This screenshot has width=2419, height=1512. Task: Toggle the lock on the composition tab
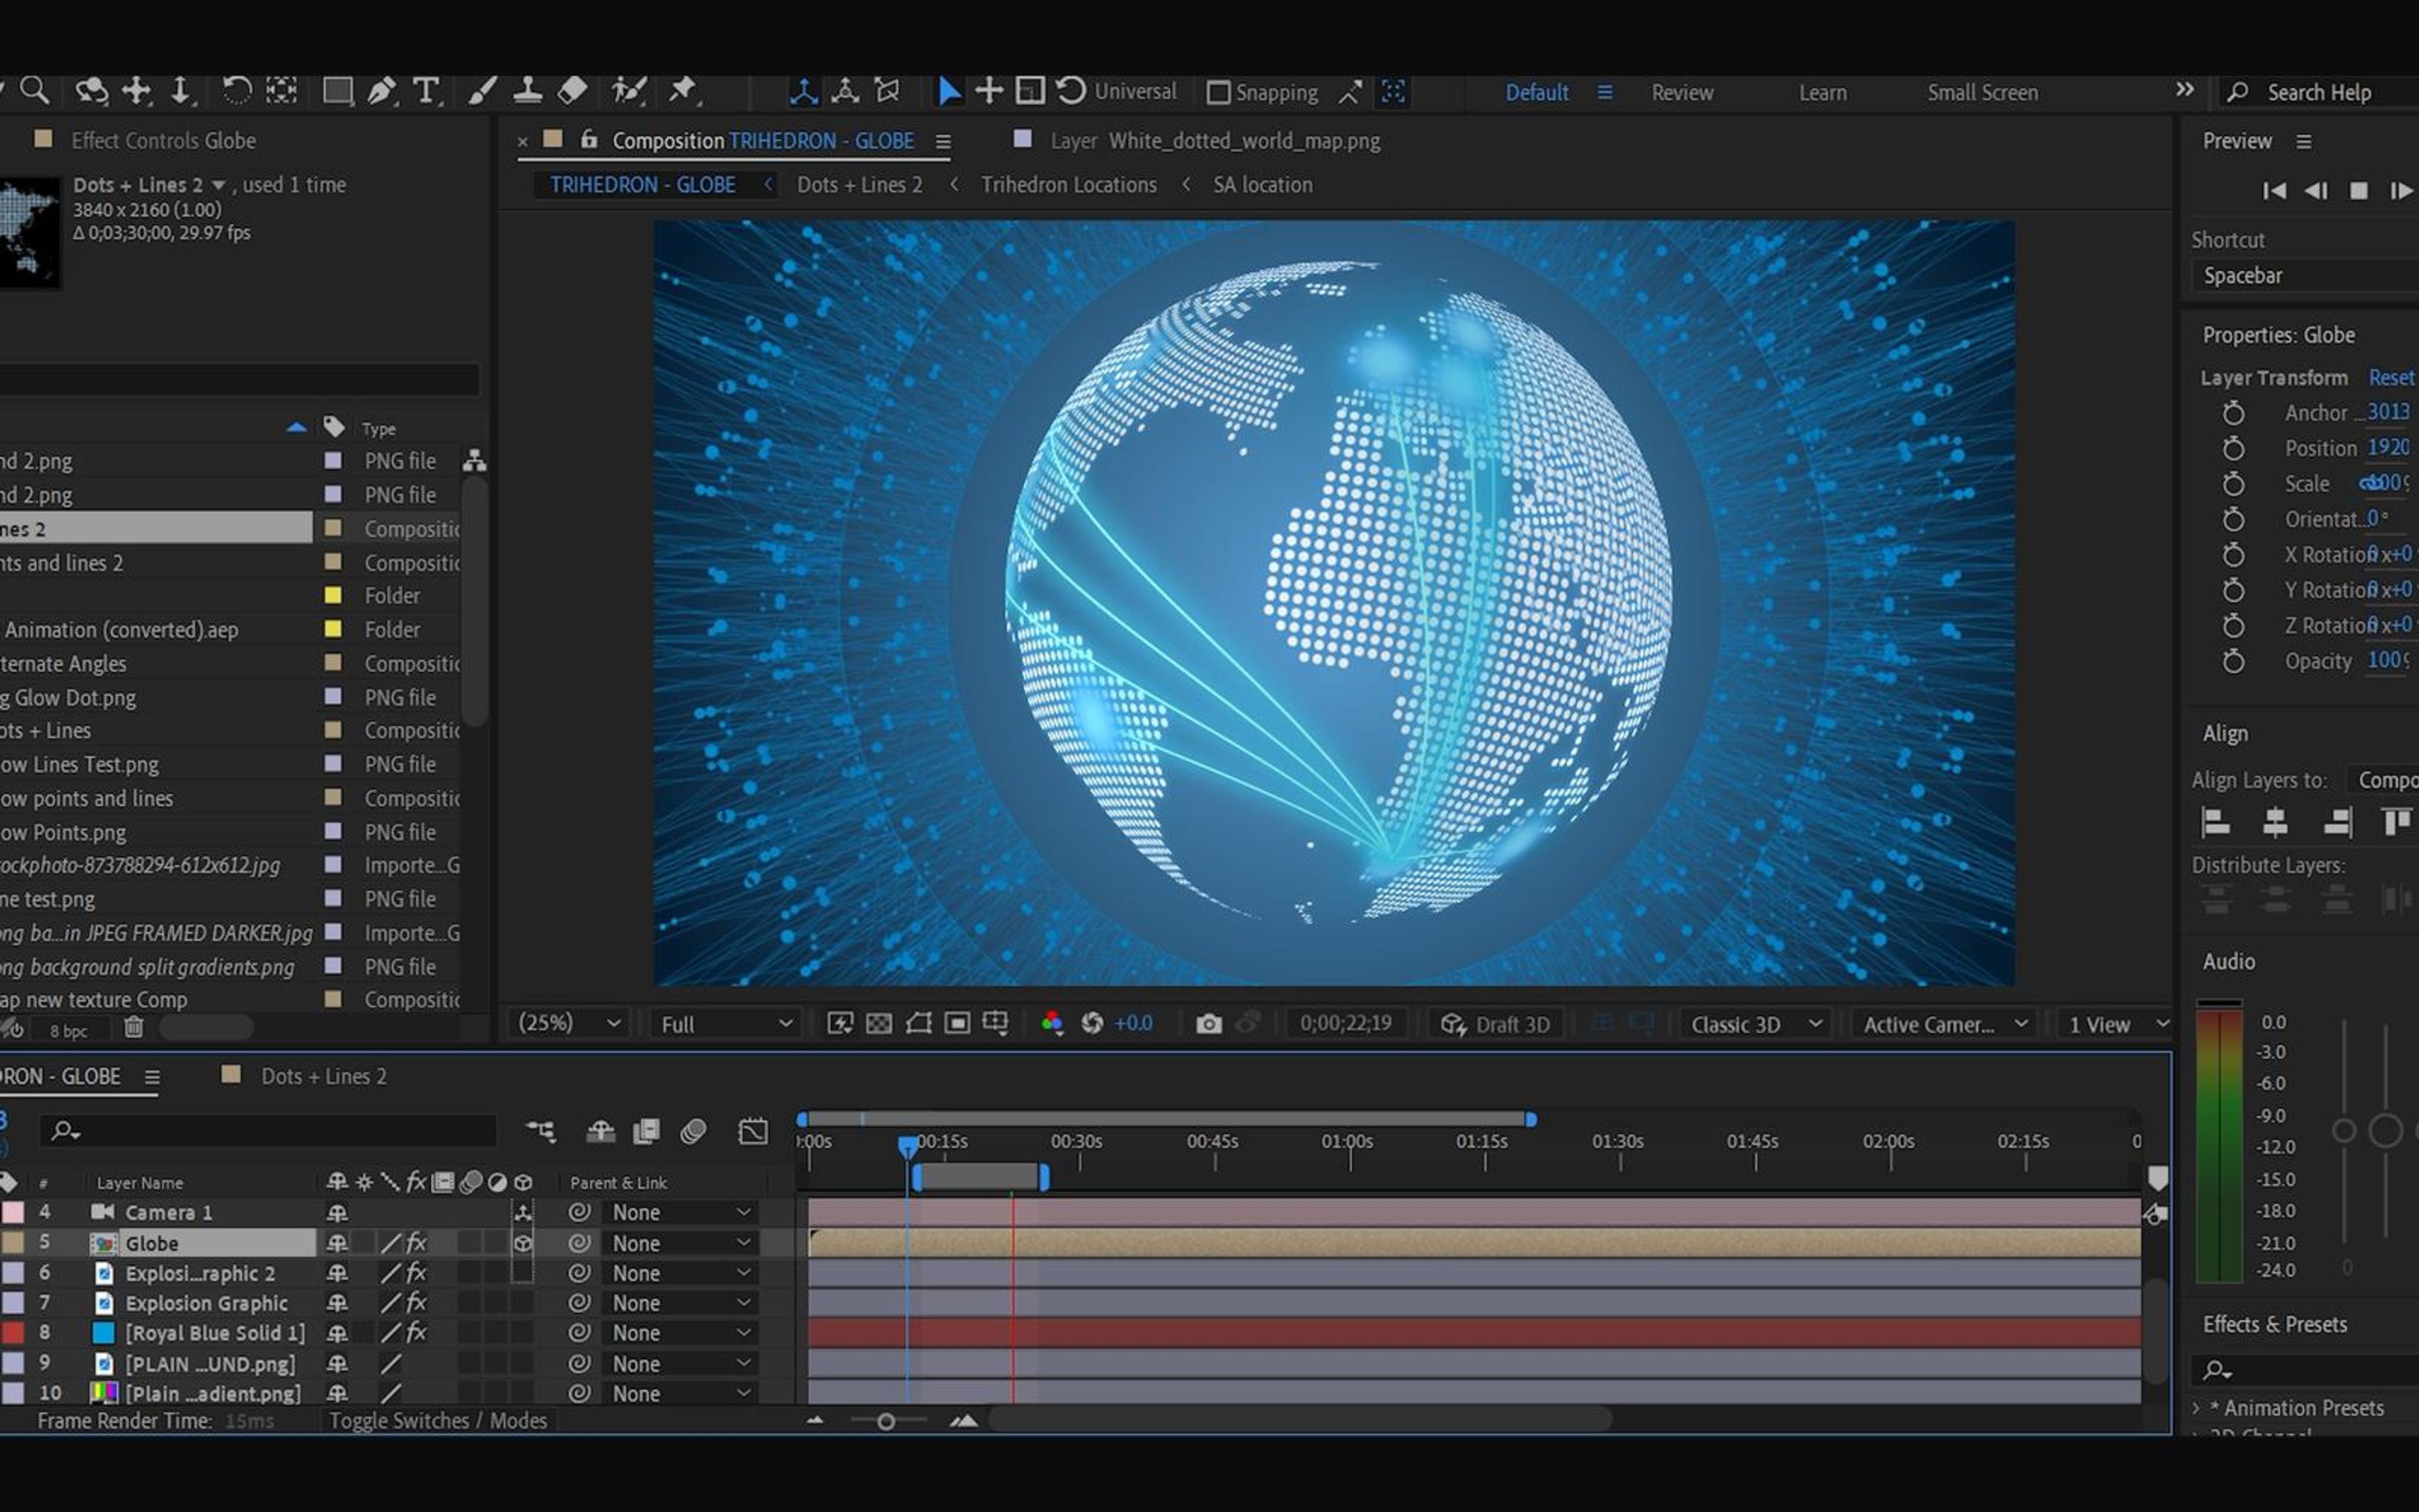590,140
